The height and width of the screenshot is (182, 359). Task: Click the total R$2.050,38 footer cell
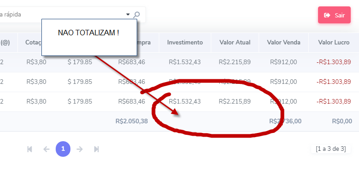click(x=132, y=121)
